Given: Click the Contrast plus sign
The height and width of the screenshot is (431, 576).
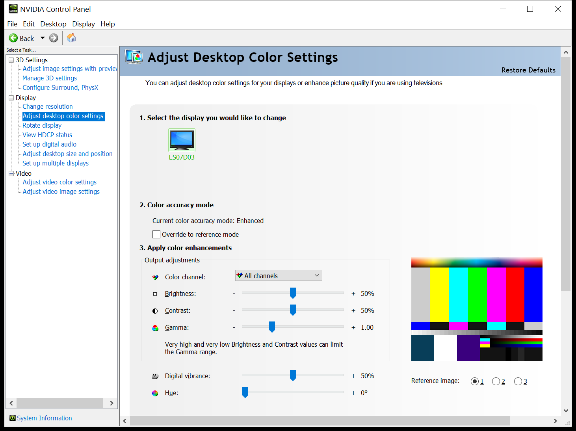Looking at the screenshot, I should coord(353,311).
